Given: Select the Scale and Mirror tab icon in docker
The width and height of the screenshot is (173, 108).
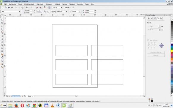Looking at the screenshot, I should 155,18.
